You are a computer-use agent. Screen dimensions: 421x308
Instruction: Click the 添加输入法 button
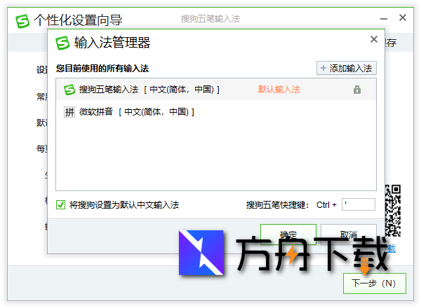pos(347,69)
